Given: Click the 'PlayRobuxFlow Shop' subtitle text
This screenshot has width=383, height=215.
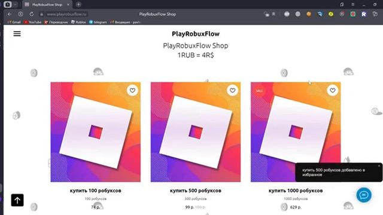Looking at the screenshot, I should [196, 46].
